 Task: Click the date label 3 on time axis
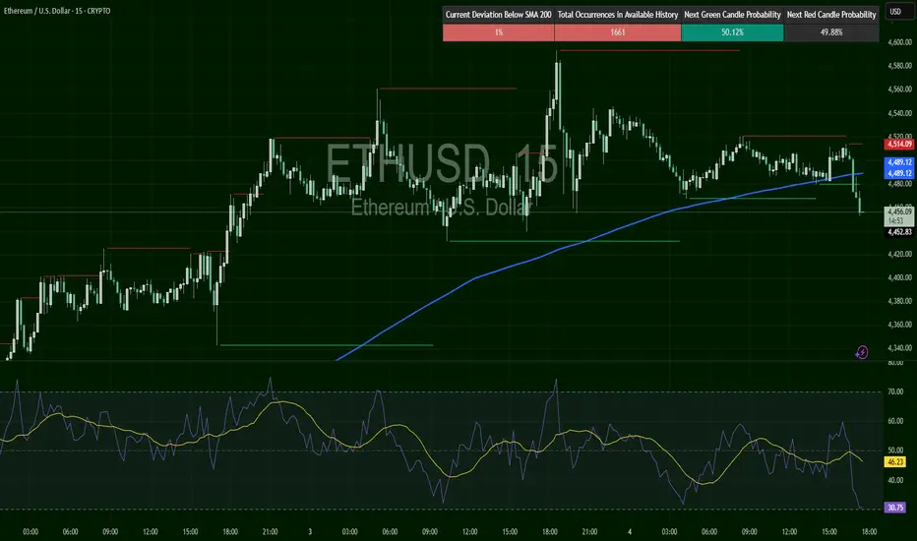pyautogui.click(x=310, y=531)
